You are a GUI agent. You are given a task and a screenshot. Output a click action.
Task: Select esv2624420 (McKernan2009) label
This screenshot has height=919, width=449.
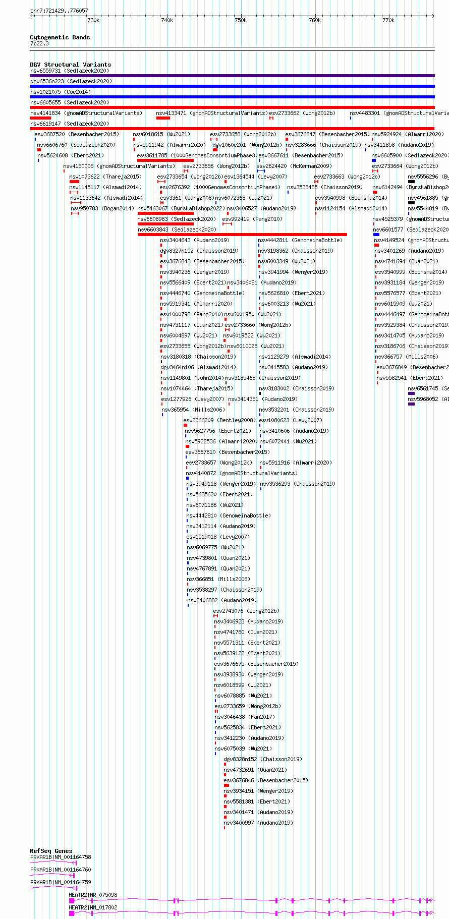coord(294,166)
